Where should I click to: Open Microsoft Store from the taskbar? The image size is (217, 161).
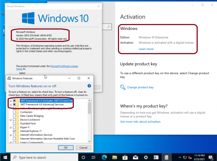coord(125,157)
